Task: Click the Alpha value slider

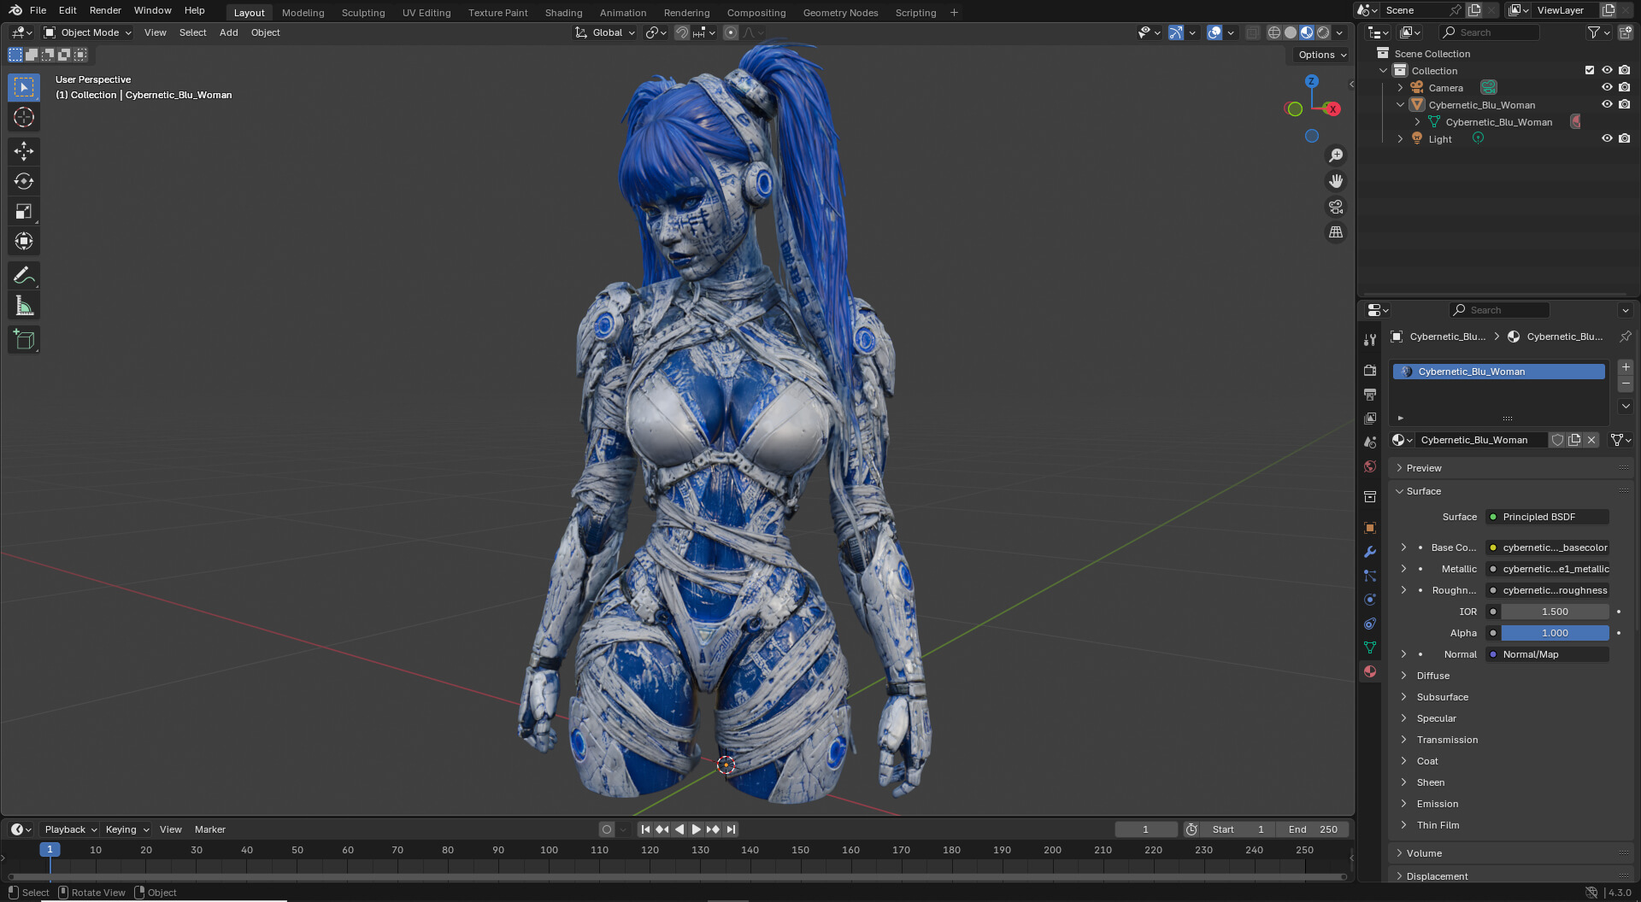Action: [x=1555, y=633]
